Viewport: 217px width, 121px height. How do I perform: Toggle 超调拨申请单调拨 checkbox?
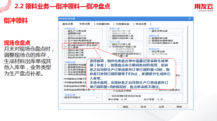tap(149, 41)
